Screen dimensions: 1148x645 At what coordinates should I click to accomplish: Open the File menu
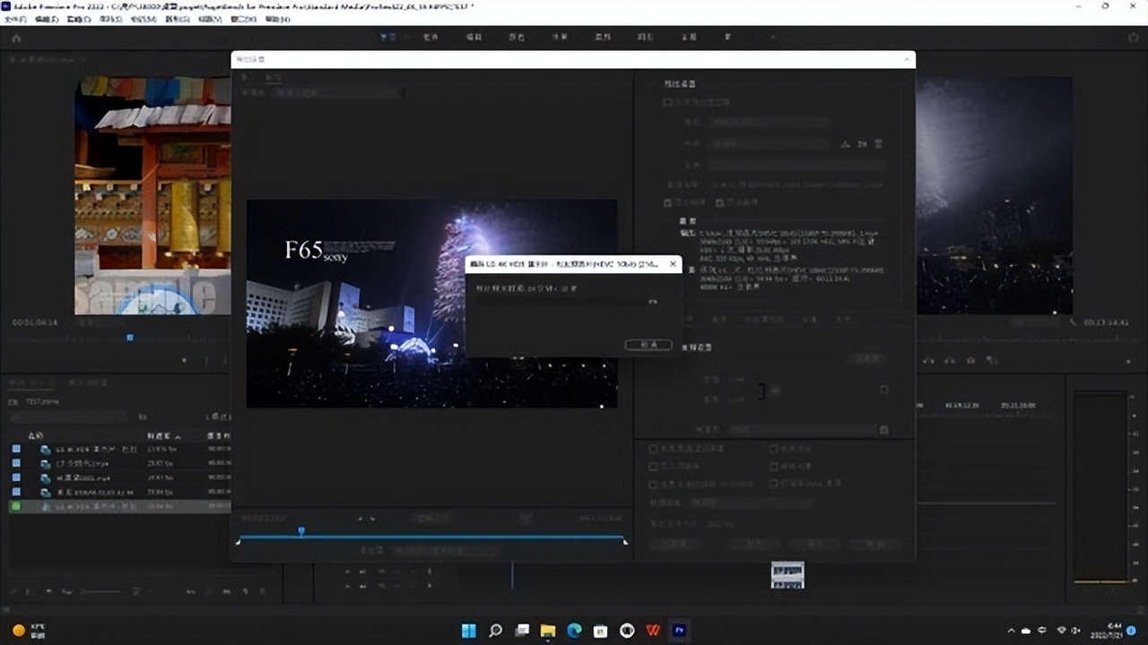click(15, 19)
